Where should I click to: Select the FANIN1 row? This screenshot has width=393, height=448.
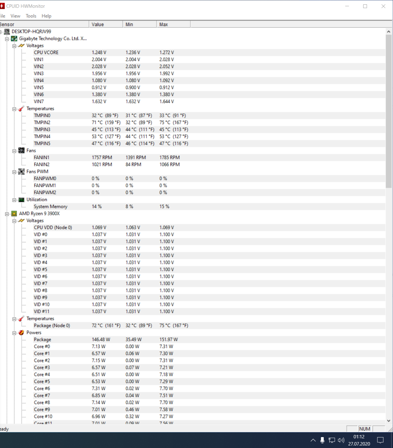tap(209, 157)
